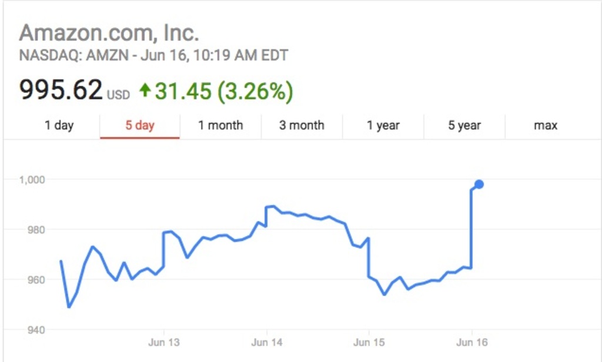The width and height of the screenshot is (602, 362).
Task: Select the 5 day tab
Action: [x=140, y=125]
